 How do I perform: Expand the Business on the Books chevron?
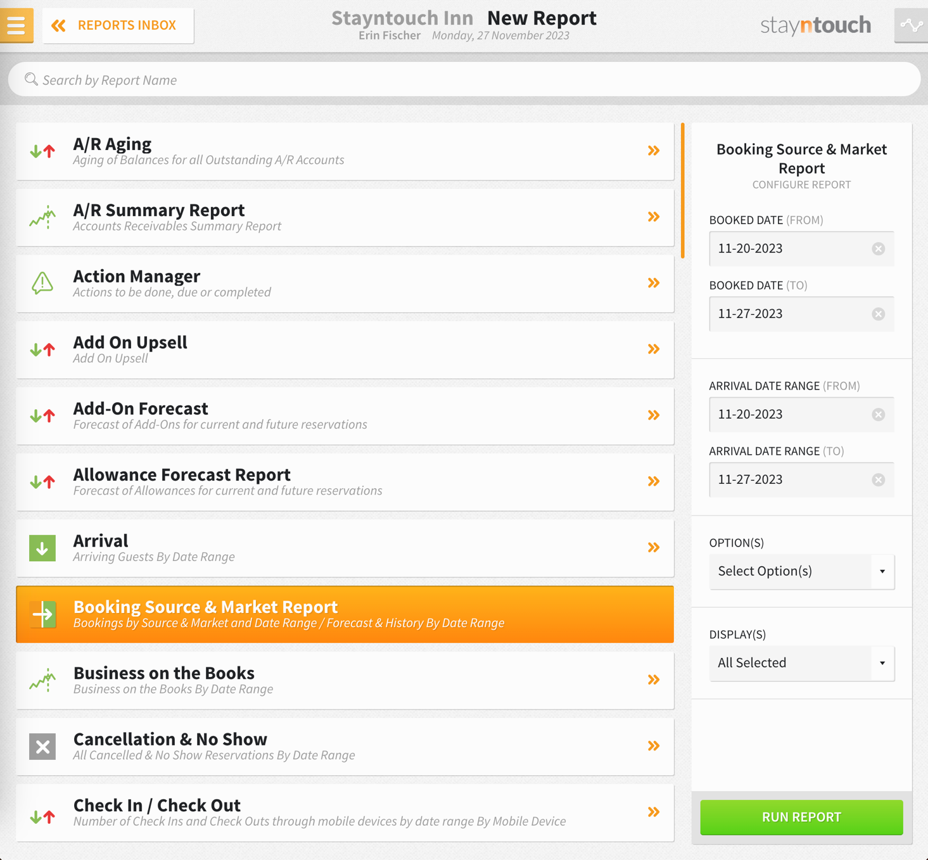coord(654,680)
